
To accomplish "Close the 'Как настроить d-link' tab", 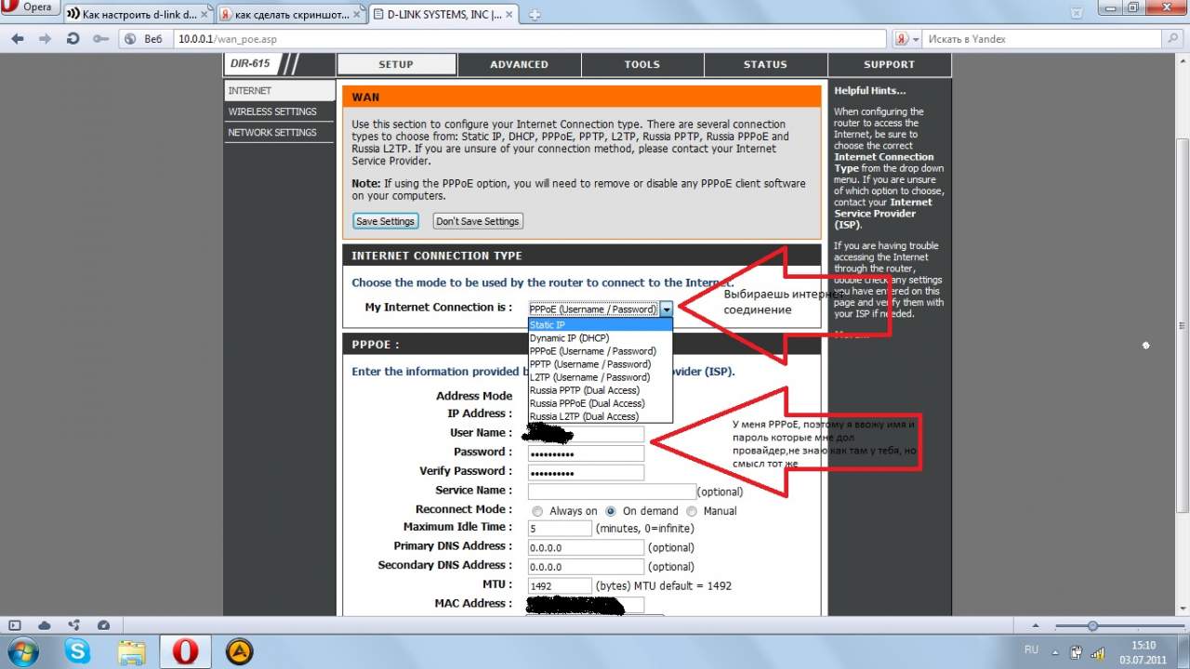I will point(205,15).
